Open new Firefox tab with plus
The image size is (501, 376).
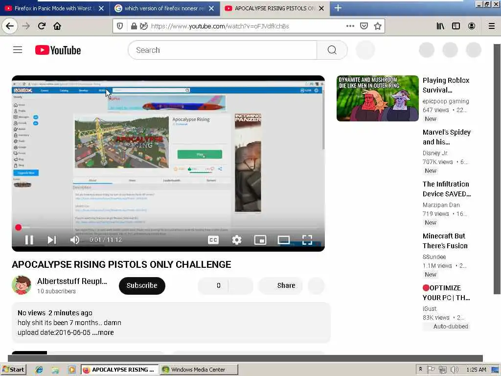pyautogui.click(x=338, y=8)
